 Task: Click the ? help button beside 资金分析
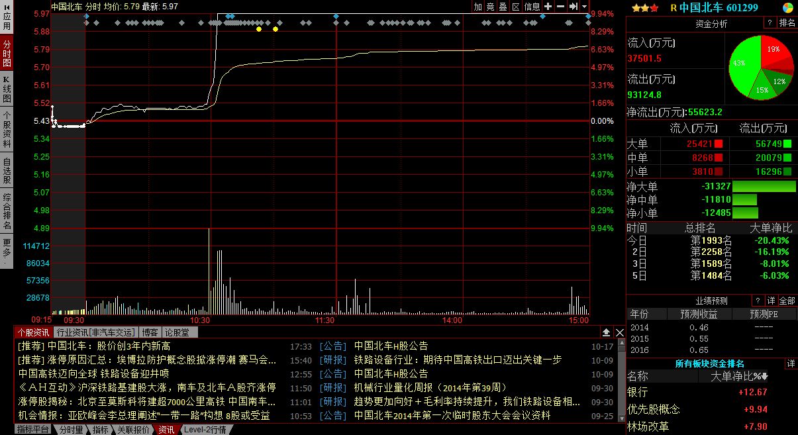pyautogui.click(x=770, y=23)
